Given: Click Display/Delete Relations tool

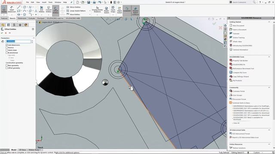Looking at the screenshot, I should (98, 9).
